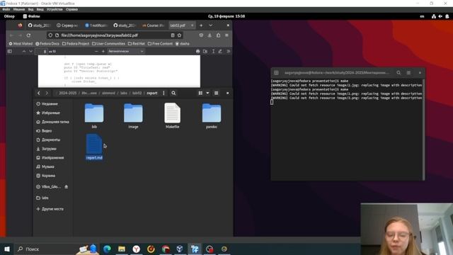Open Files path options three-dot menu
The image size is (453, 255).
[x=164, y=93]
